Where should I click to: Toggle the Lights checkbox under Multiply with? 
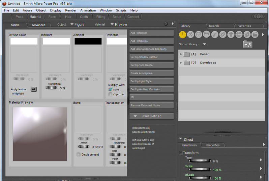[110, 90]
